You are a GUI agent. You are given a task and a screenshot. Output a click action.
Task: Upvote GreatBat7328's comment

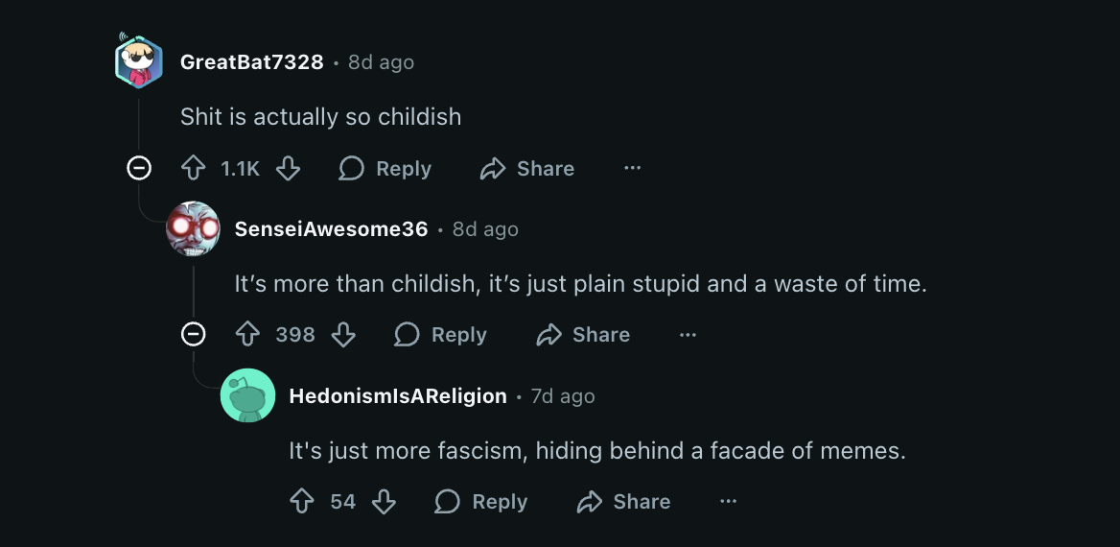click(194, 169)
